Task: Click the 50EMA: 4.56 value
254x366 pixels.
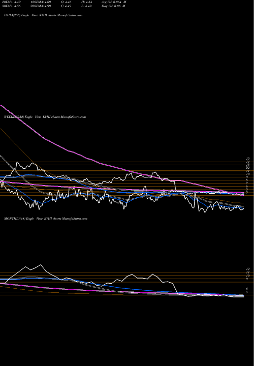Action: click(11, 6)
